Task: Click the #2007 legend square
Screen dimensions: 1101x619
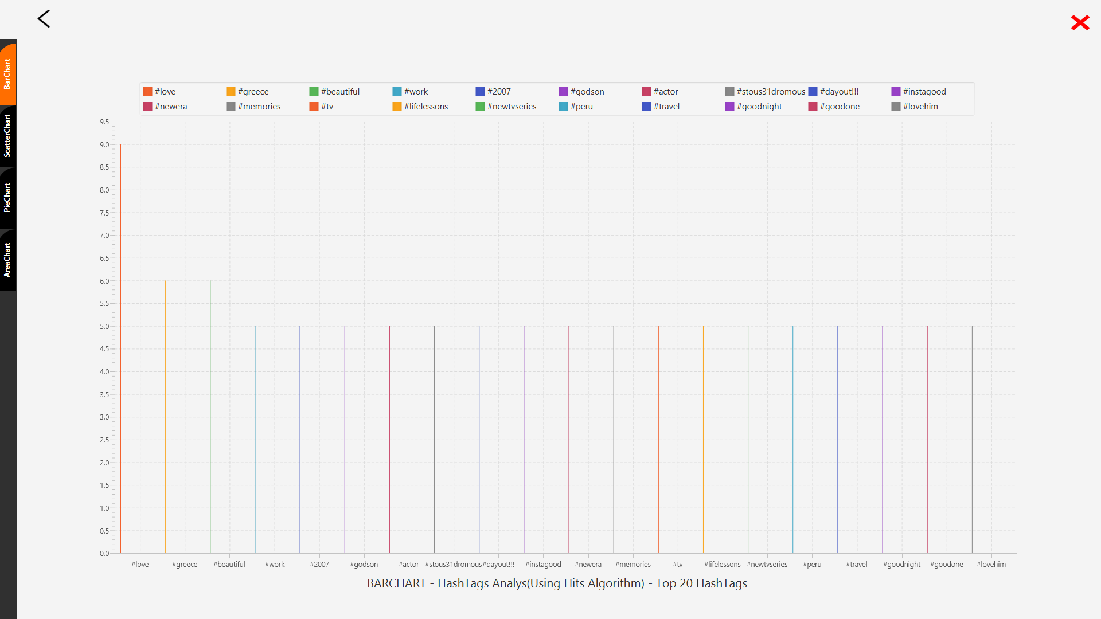Action: click(x=480, y=92)
